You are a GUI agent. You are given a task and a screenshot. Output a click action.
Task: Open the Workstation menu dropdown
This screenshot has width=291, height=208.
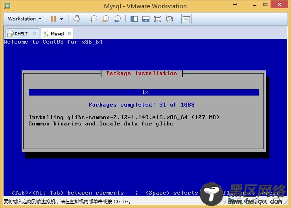click(24, 19)
